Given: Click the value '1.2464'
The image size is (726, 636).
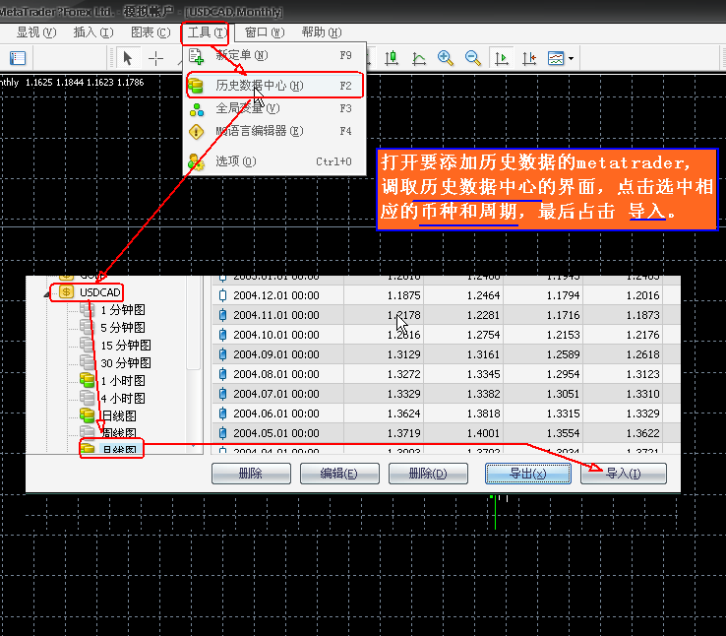Looking at the screenshot, I should tap(483, 295).
